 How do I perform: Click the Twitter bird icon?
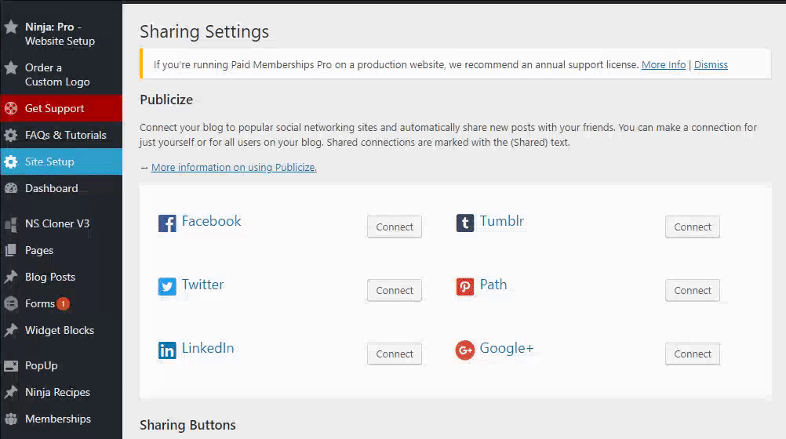167,287
